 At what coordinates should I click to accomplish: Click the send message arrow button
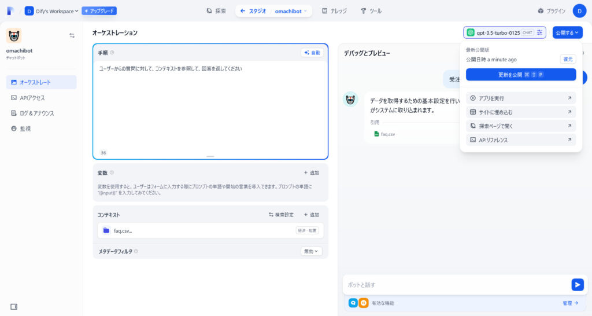(x=577, y=284)
